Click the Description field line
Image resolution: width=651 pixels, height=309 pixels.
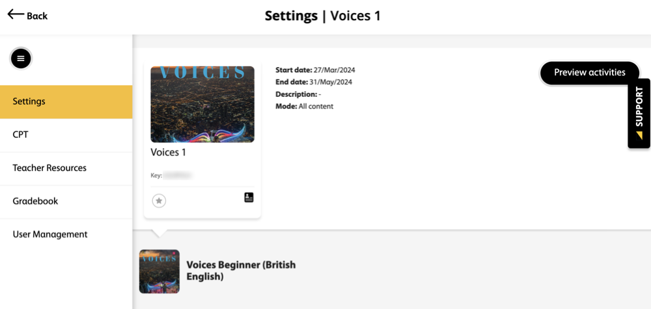point(298,94)
